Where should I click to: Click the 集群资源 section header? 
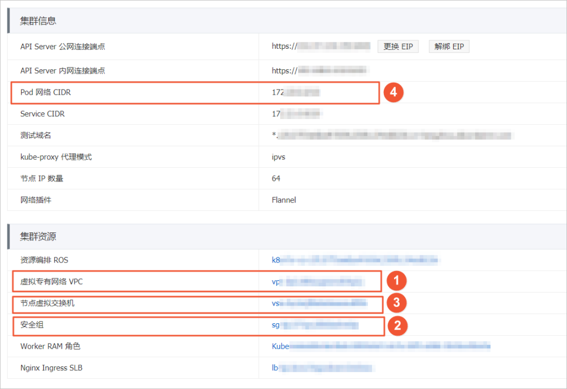point(38,236)
